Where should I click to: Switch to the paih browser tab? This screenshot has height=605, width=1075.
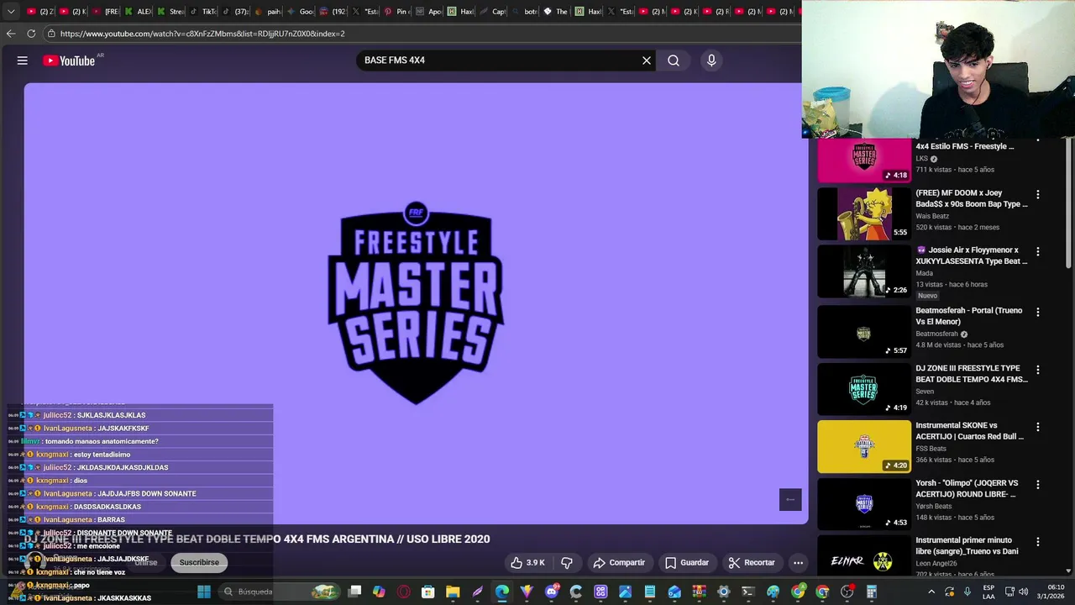coord(269,12)
